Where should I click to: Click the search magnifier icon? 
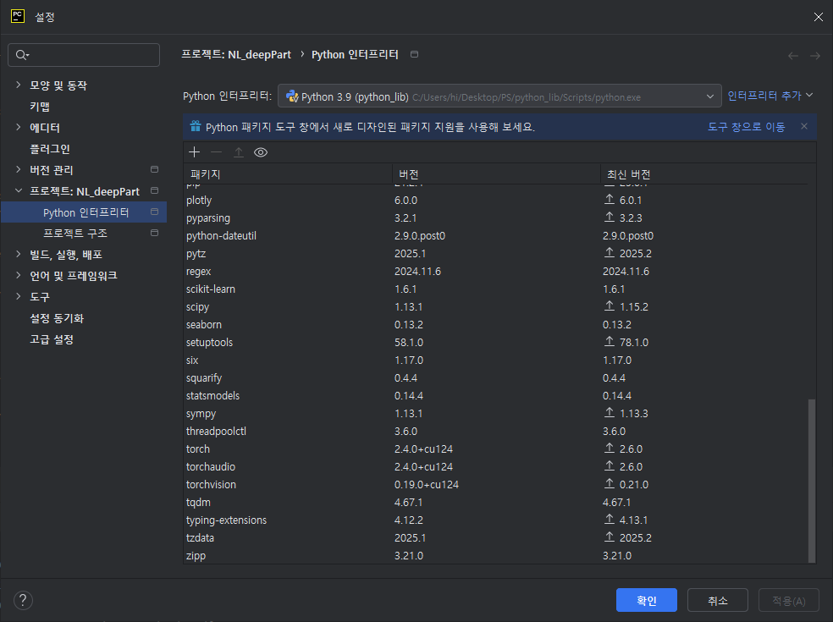click(22, 55)
